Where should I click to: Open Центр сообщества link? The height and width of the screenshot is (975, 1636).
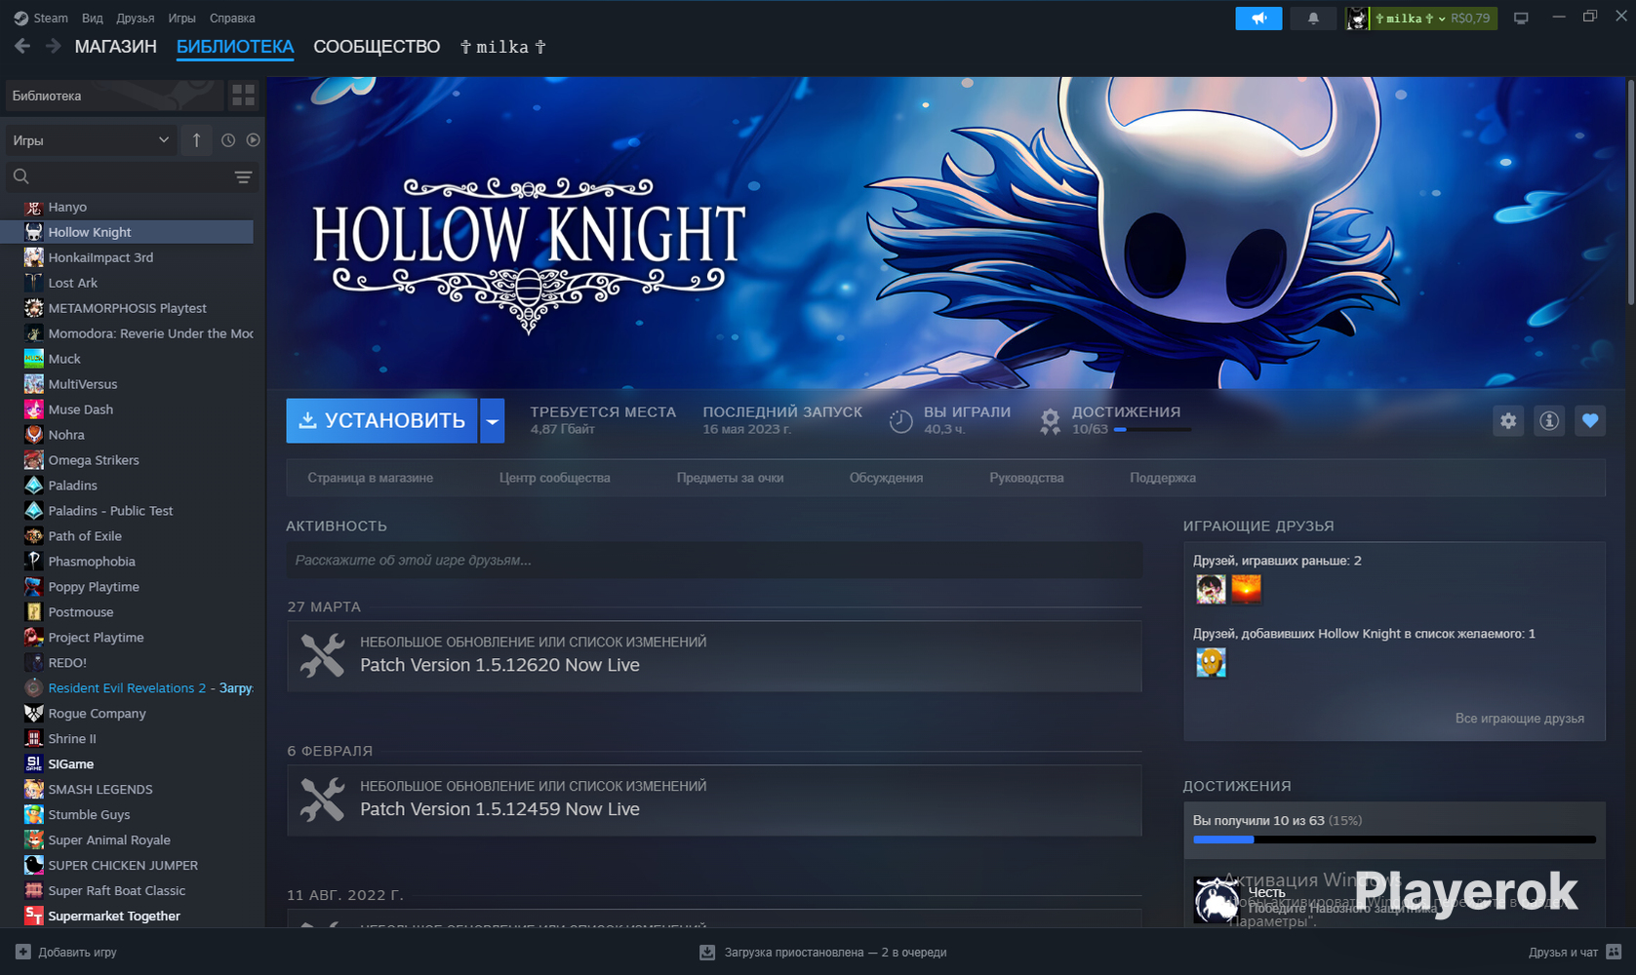pos(555,478)
